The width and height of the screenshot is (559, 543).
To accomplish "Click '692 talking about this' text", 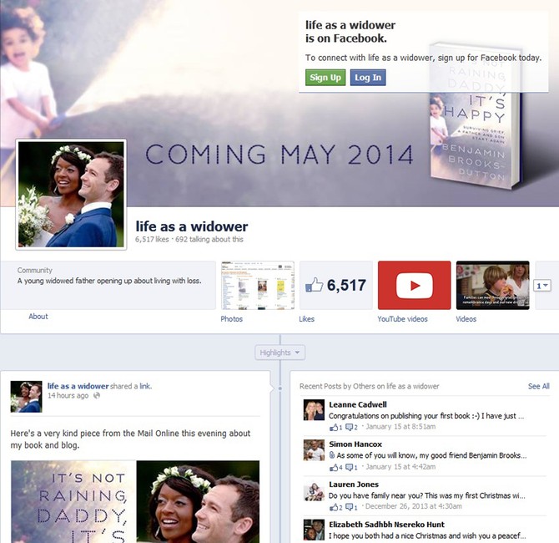I will 209,239.
